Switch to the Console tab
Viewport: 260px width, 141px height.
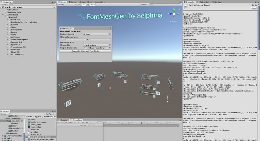(63, 120)
